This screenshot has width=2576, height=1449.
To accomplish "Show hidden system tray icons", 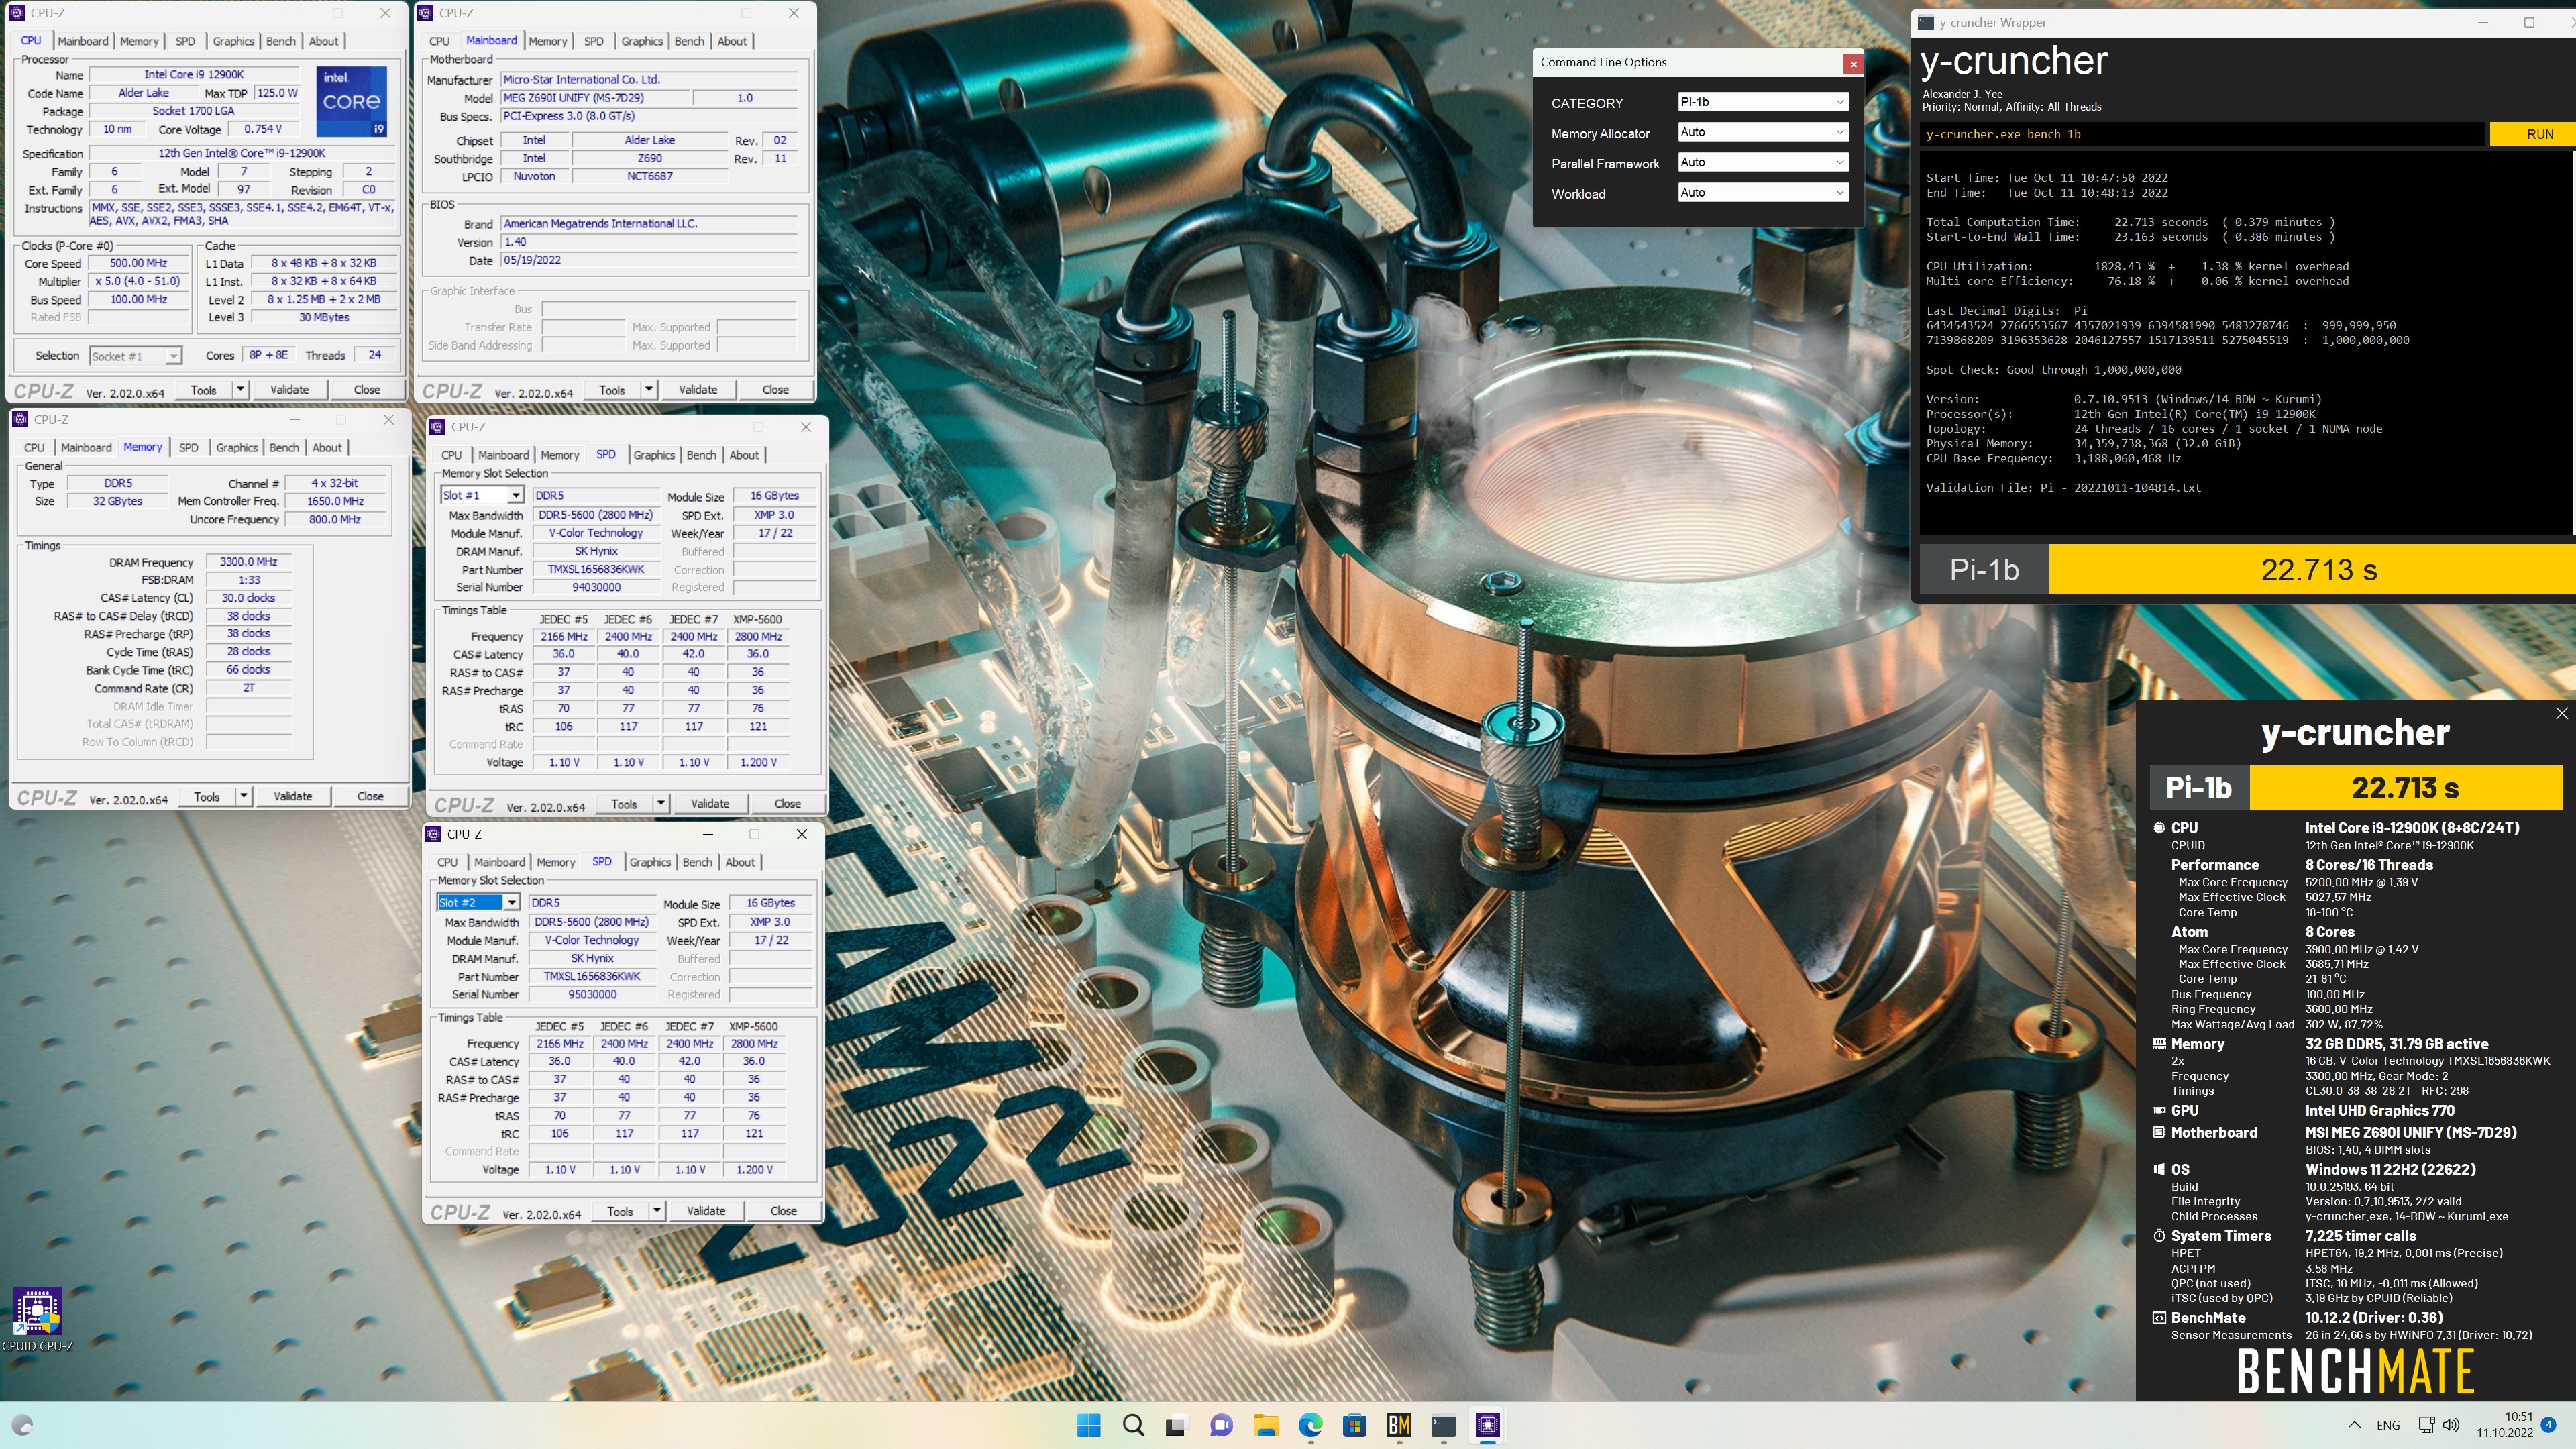I will coord(2354,1425).
